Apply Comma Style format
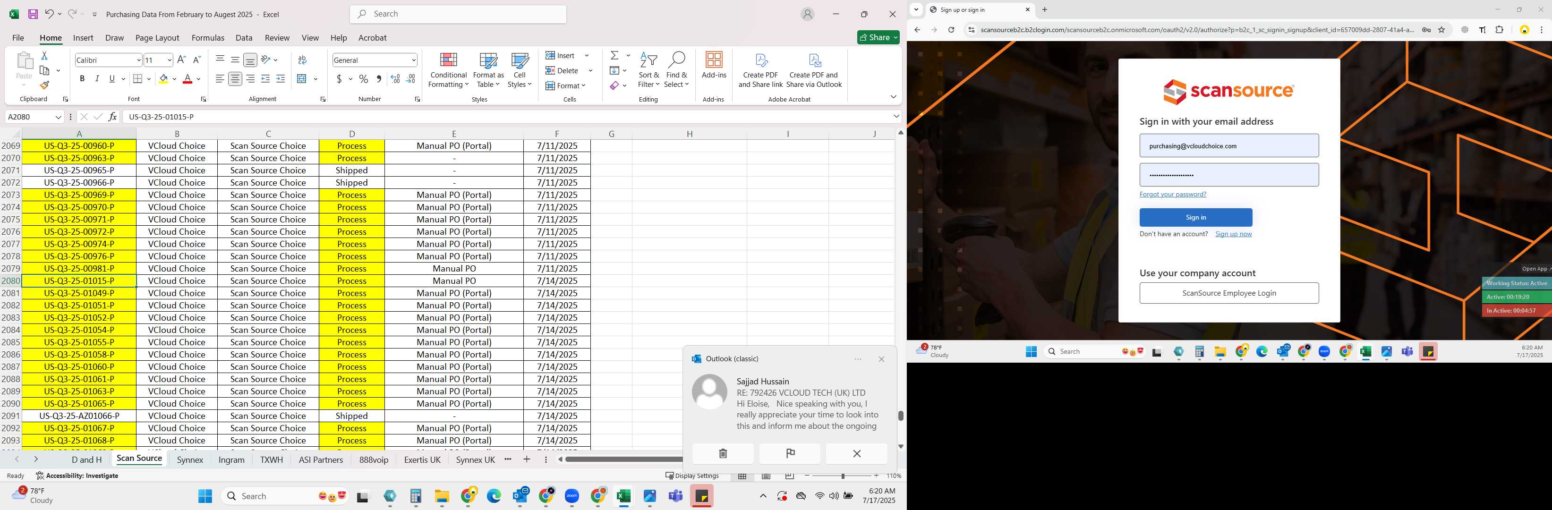The image size is (1552, 510). (378, 79)
